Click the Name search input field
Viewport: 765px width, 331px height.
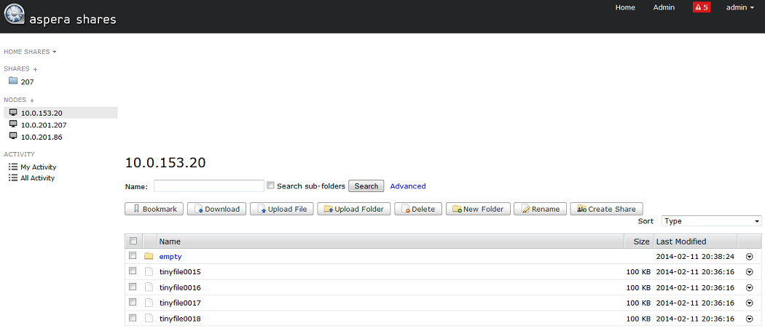208,186
